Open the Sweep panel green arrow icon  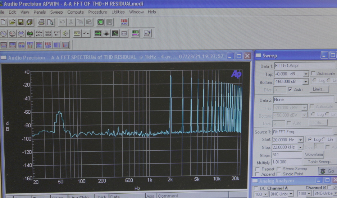(x=98, y=33)
